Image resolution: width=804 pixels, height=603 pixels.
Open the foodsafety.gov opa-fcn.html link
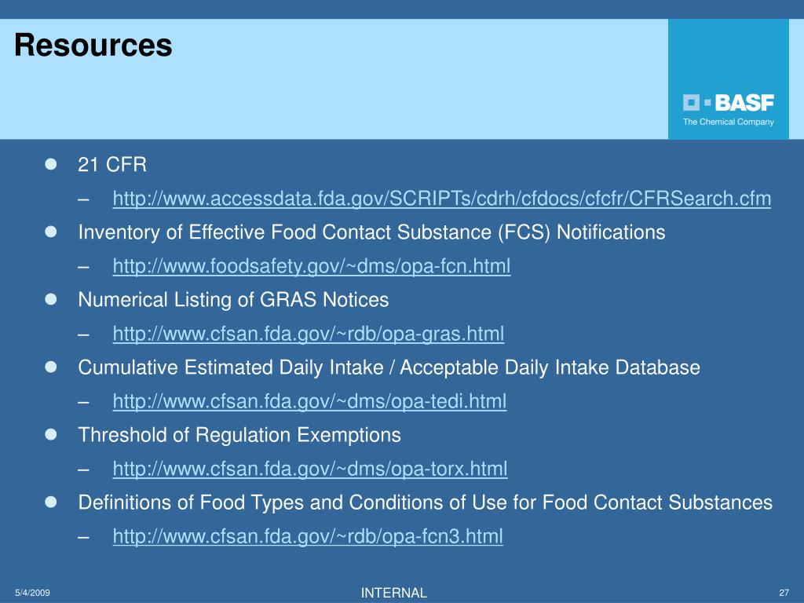[311, 267]
